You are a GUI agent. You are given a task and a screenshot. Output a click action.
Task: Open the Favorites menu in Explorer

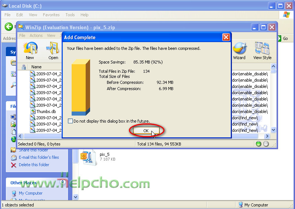[x=51, y=15]
